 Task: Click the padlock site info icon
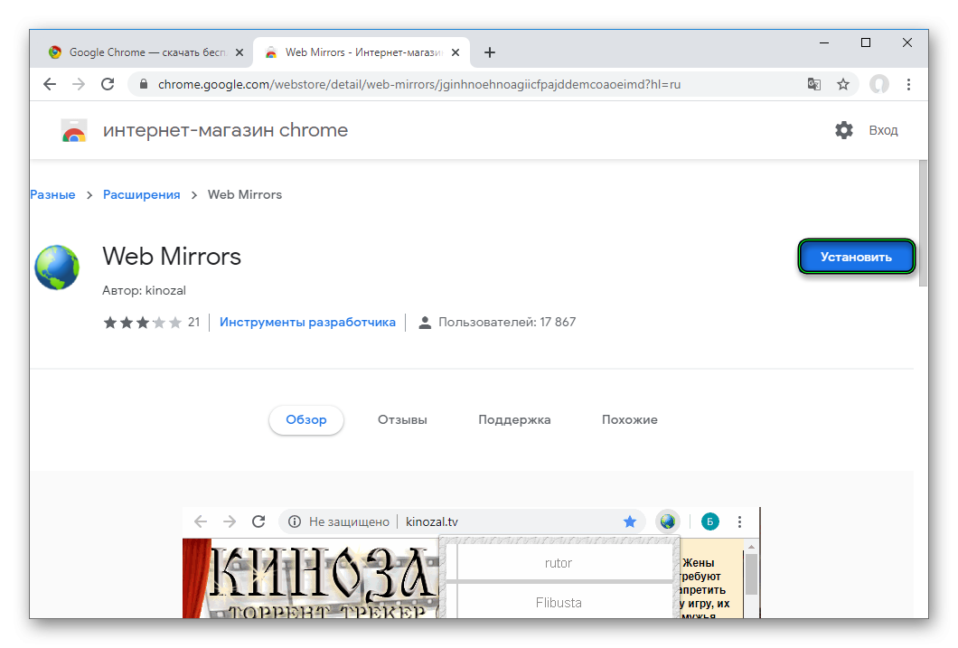pos(144,84)
